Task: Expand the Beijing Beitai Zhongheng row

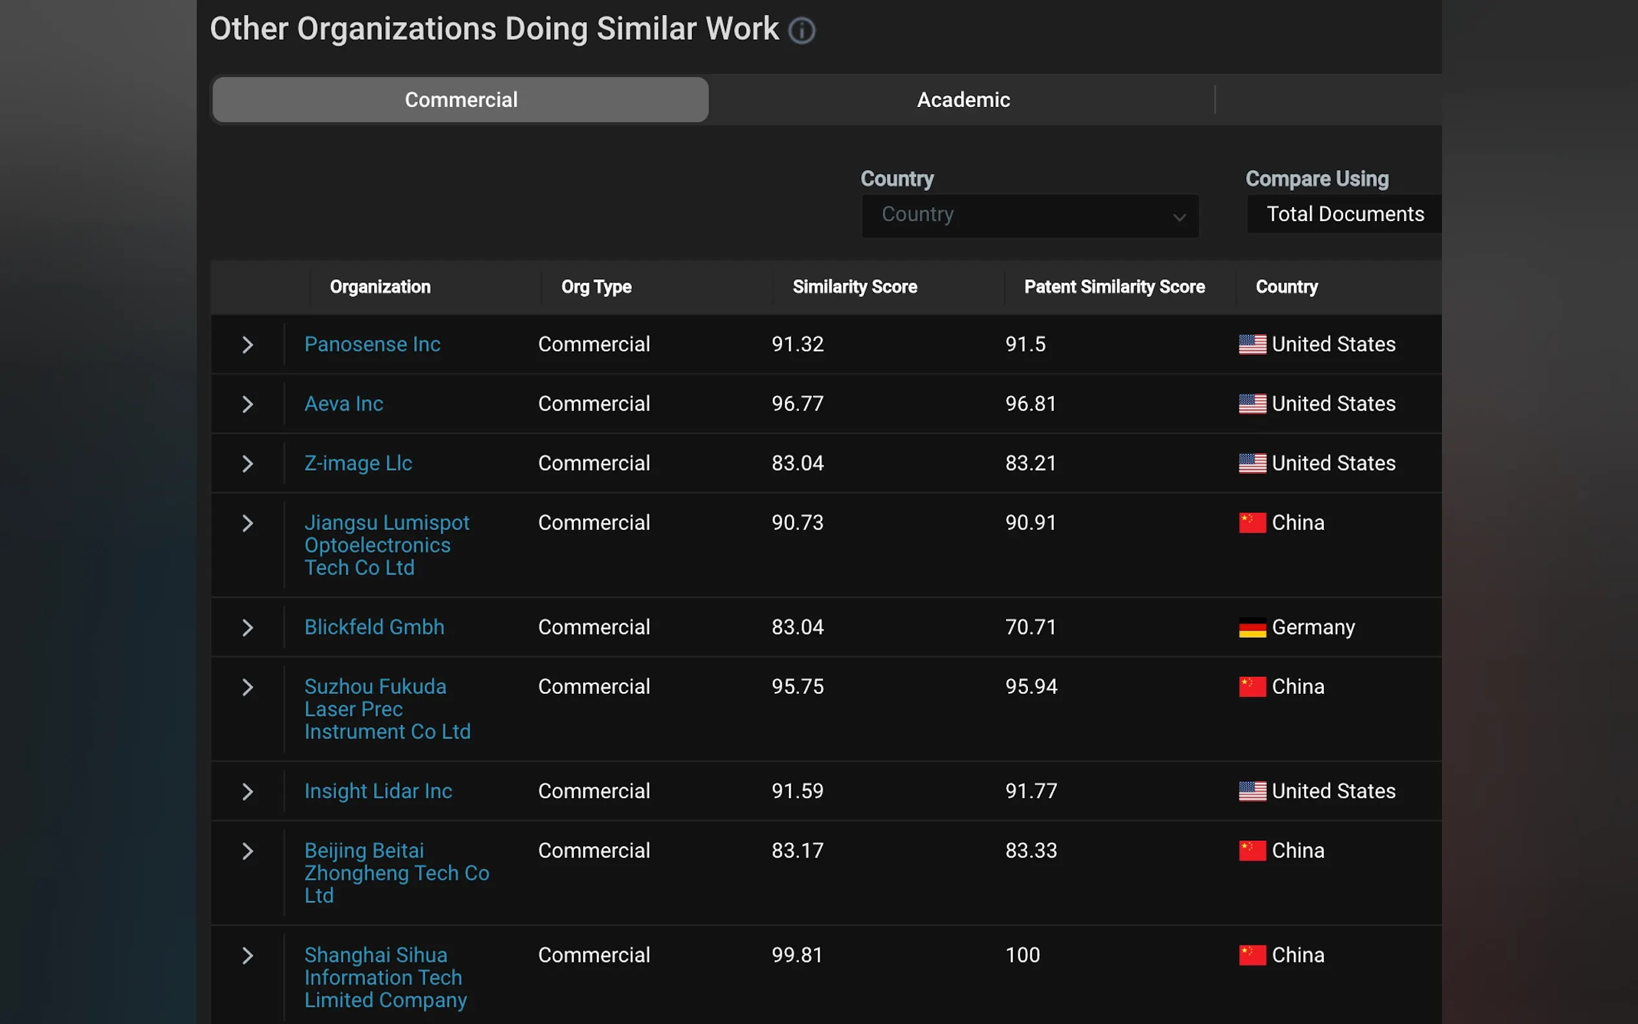Action: [x=248, y=851]
